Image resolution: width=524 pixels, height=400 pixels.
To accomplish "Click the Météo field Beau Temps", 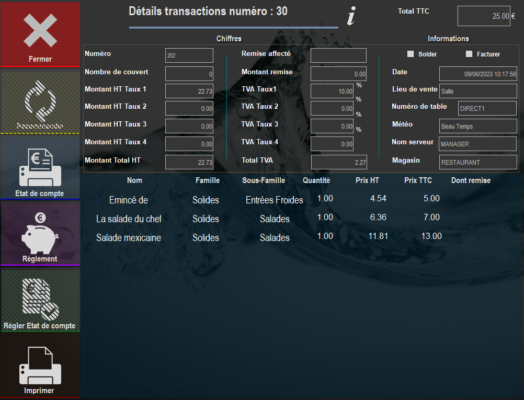I will pos(478,127).
